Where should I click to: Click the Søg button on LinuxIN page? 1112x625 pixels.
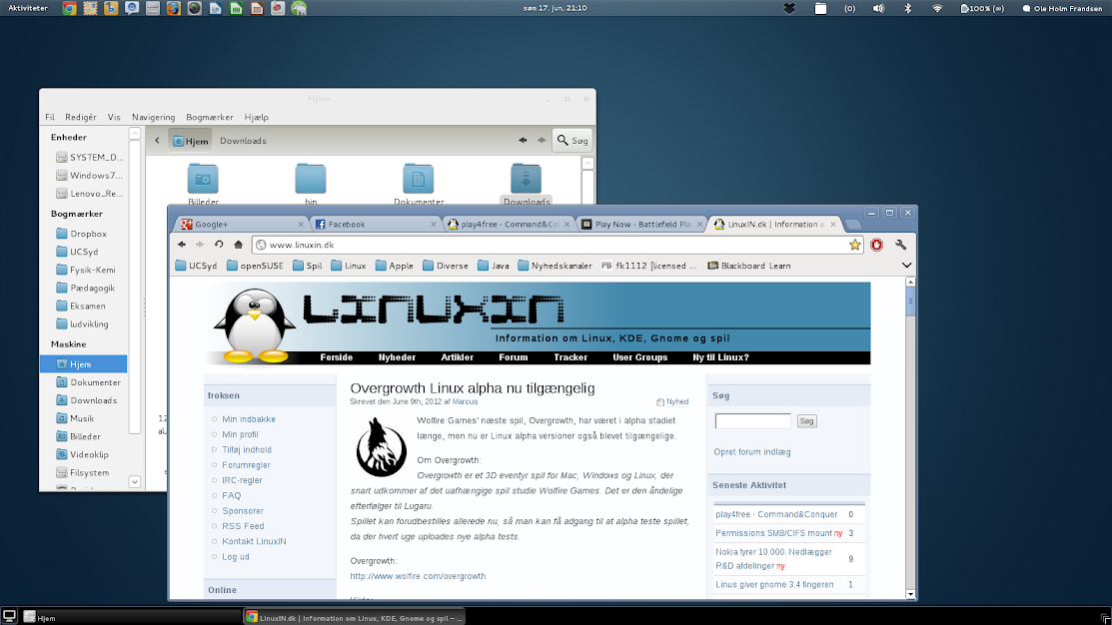pyautogui.click(x=806, y=421)
